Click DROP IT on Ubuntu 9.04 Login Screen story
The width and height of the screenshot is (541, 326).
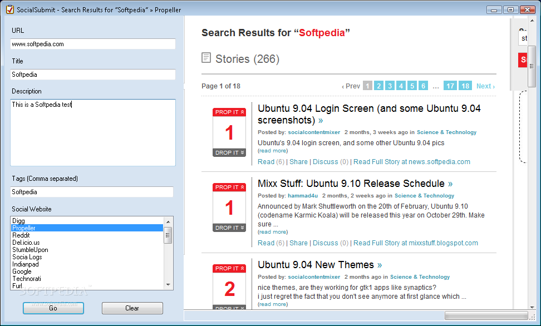coord(229,152)
